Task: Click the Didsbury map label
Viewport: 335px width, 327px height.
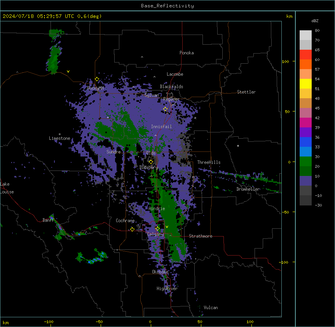Action: [149, 167]
